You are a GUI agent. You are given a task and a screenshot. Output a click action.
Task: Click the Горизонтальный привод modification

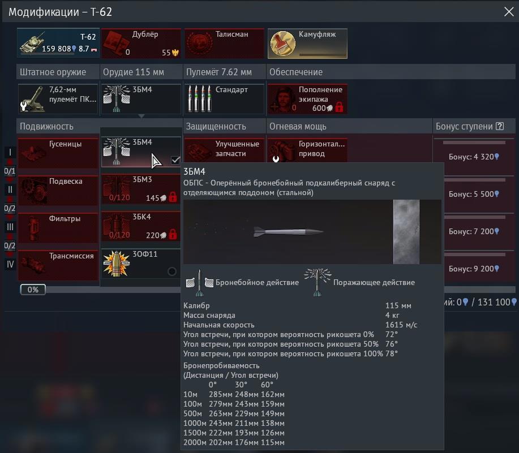pos(307,150)
